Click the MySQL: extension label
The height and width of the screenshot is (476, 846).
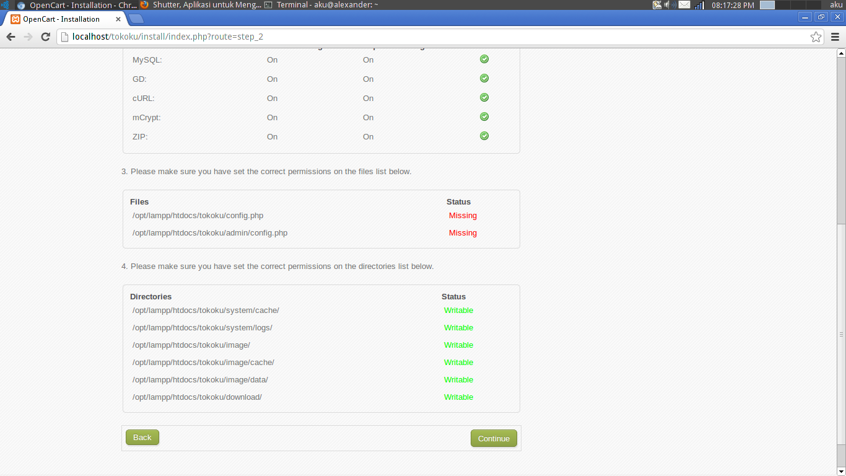tap(147, 60)
